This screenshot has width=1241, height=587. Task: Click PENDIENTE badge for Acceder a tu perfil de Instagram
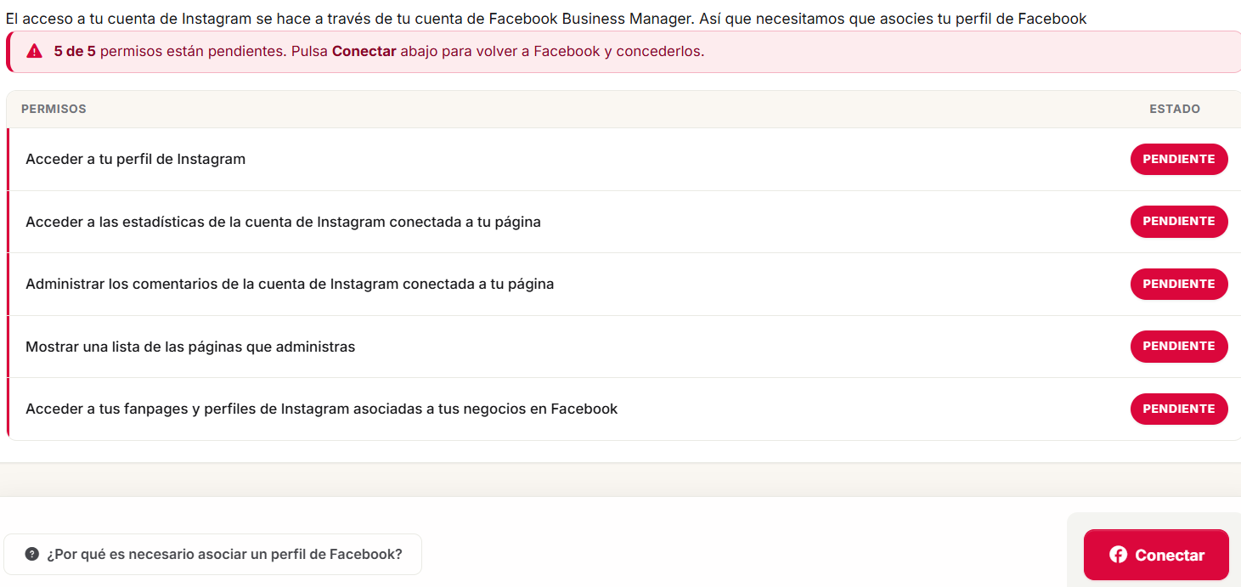(x=1178, y=159)
